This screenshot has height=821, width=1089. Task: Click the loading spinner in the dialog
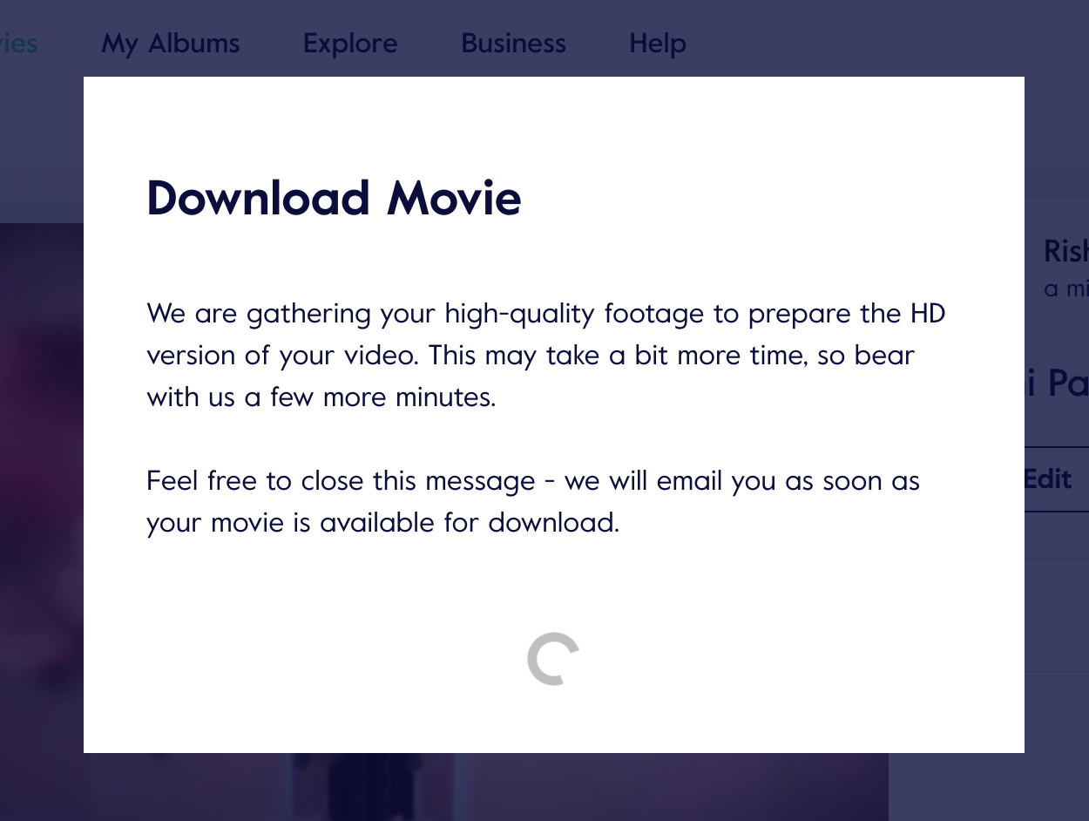tap(553, 659)
